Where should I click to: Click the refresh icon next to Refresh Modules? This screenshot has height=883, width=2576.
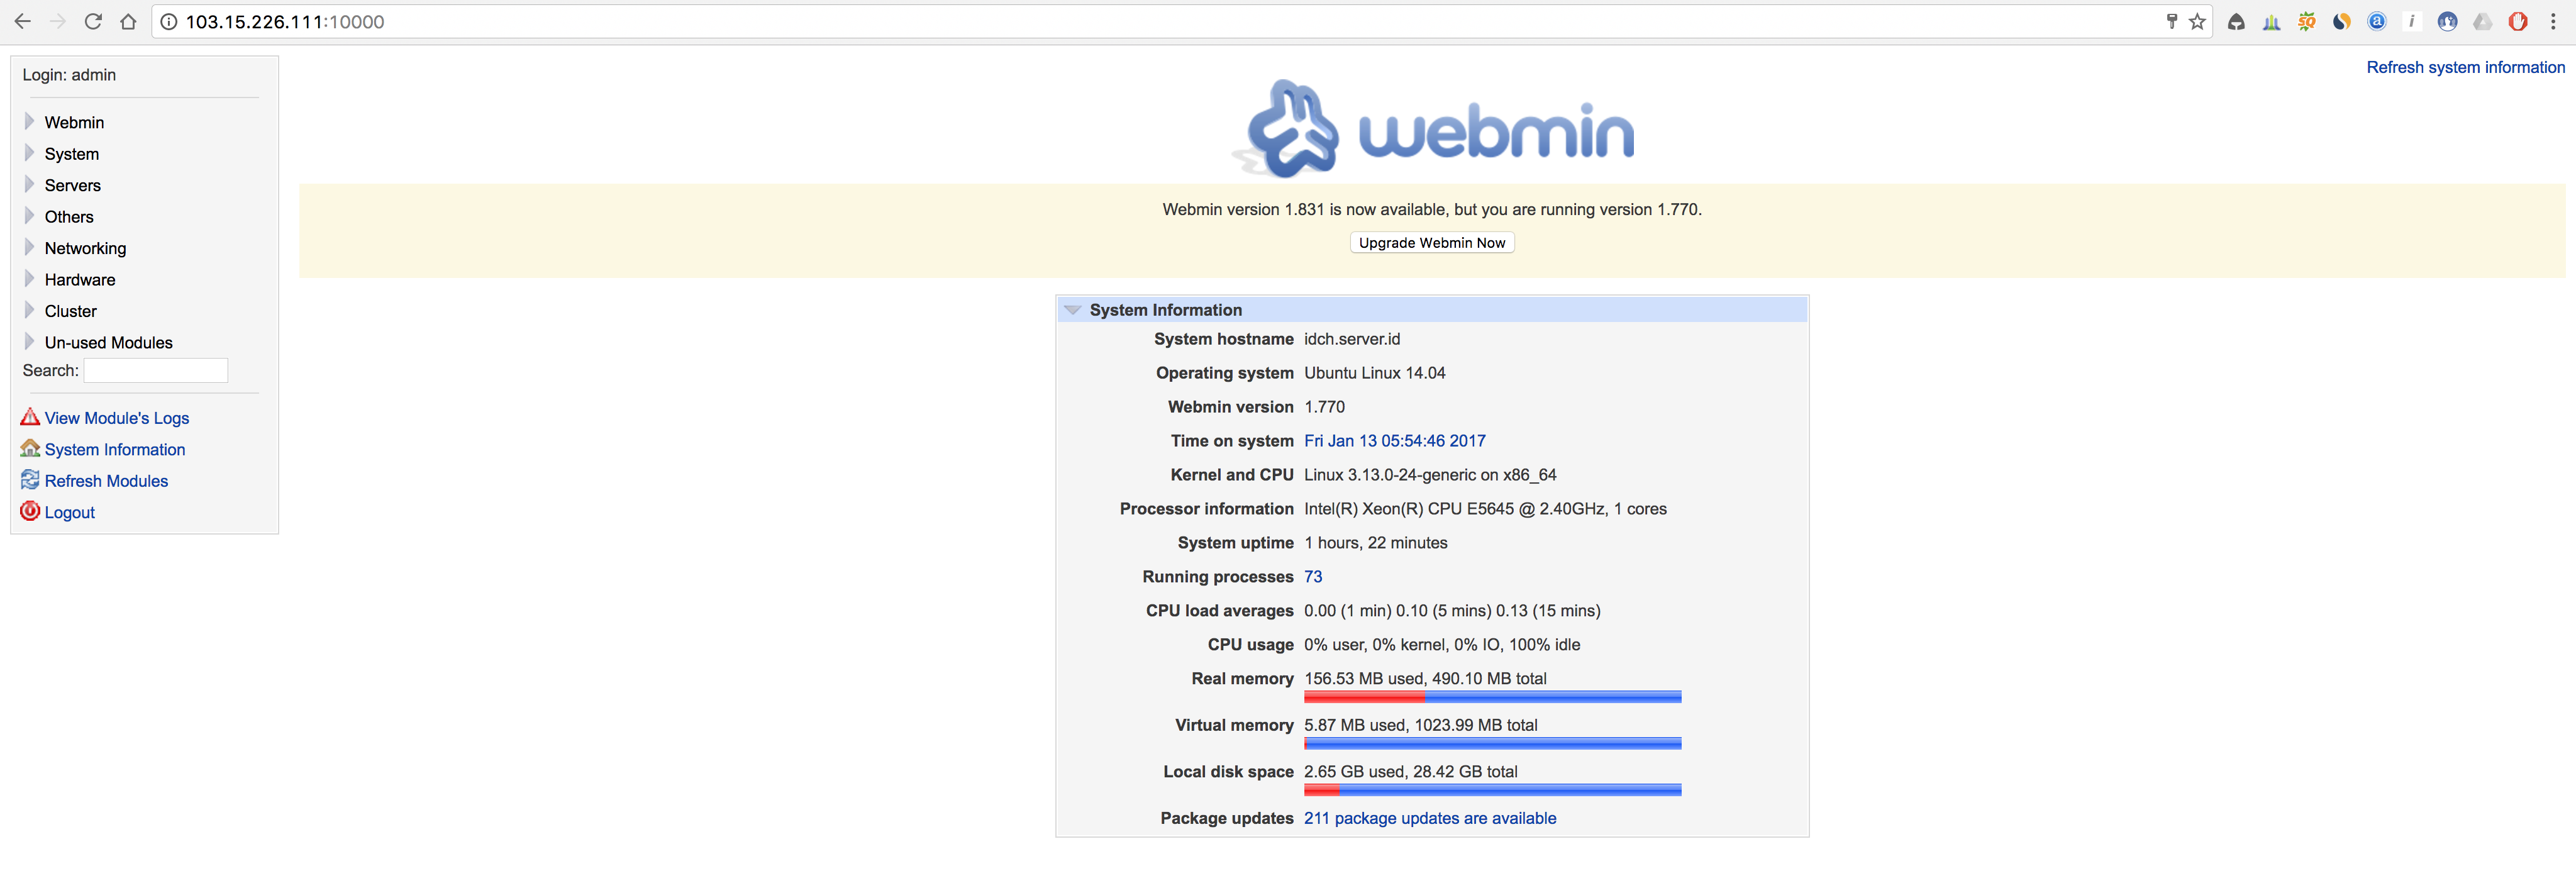tap(30, 480)
